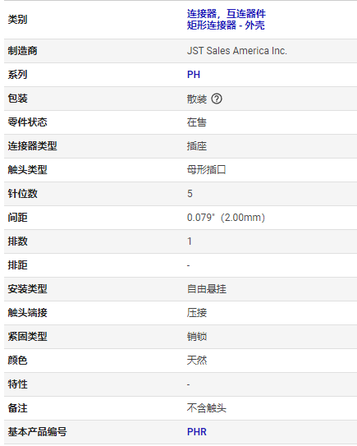
Task: Open the 连接器，互连器件 category link
Action: tap(227, 13)
